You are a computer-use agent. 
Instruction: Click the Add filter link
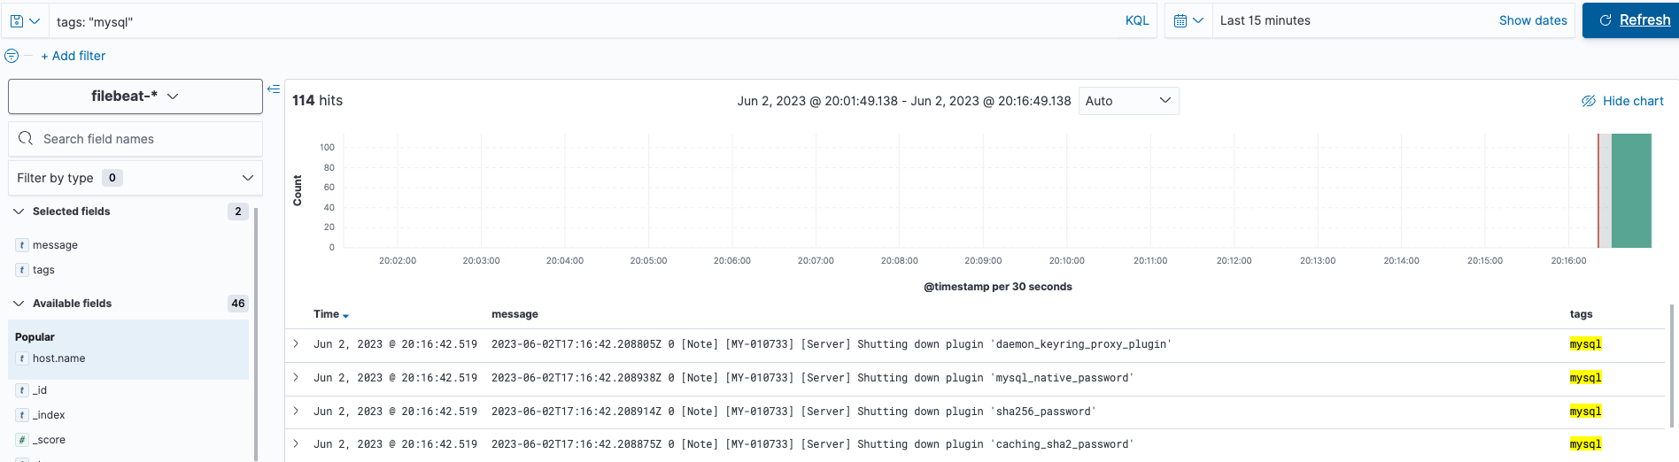click(x=73, y=56)
